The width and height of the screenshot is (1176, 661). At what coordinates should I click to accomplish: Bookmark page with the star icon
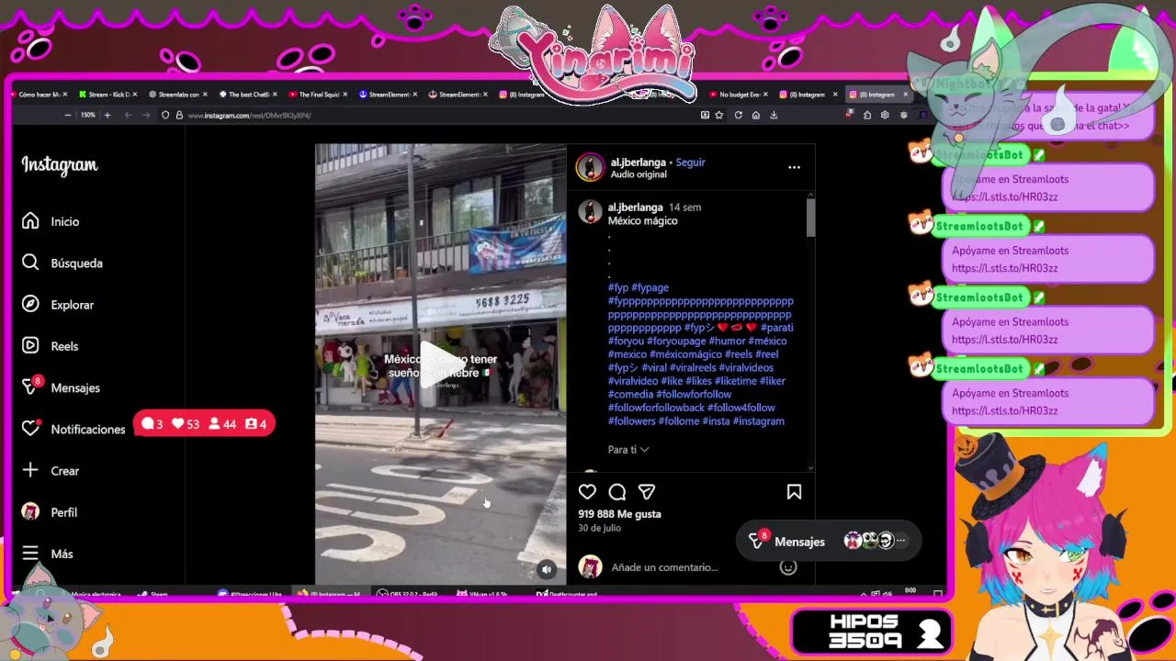[x=719, y=115]
